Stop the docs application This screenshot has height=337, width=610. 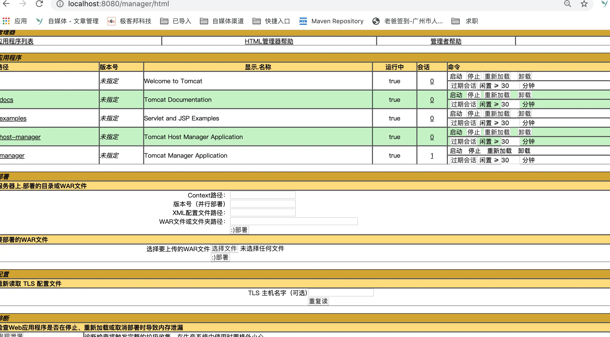pyautogui.click(x=473, y=95)
